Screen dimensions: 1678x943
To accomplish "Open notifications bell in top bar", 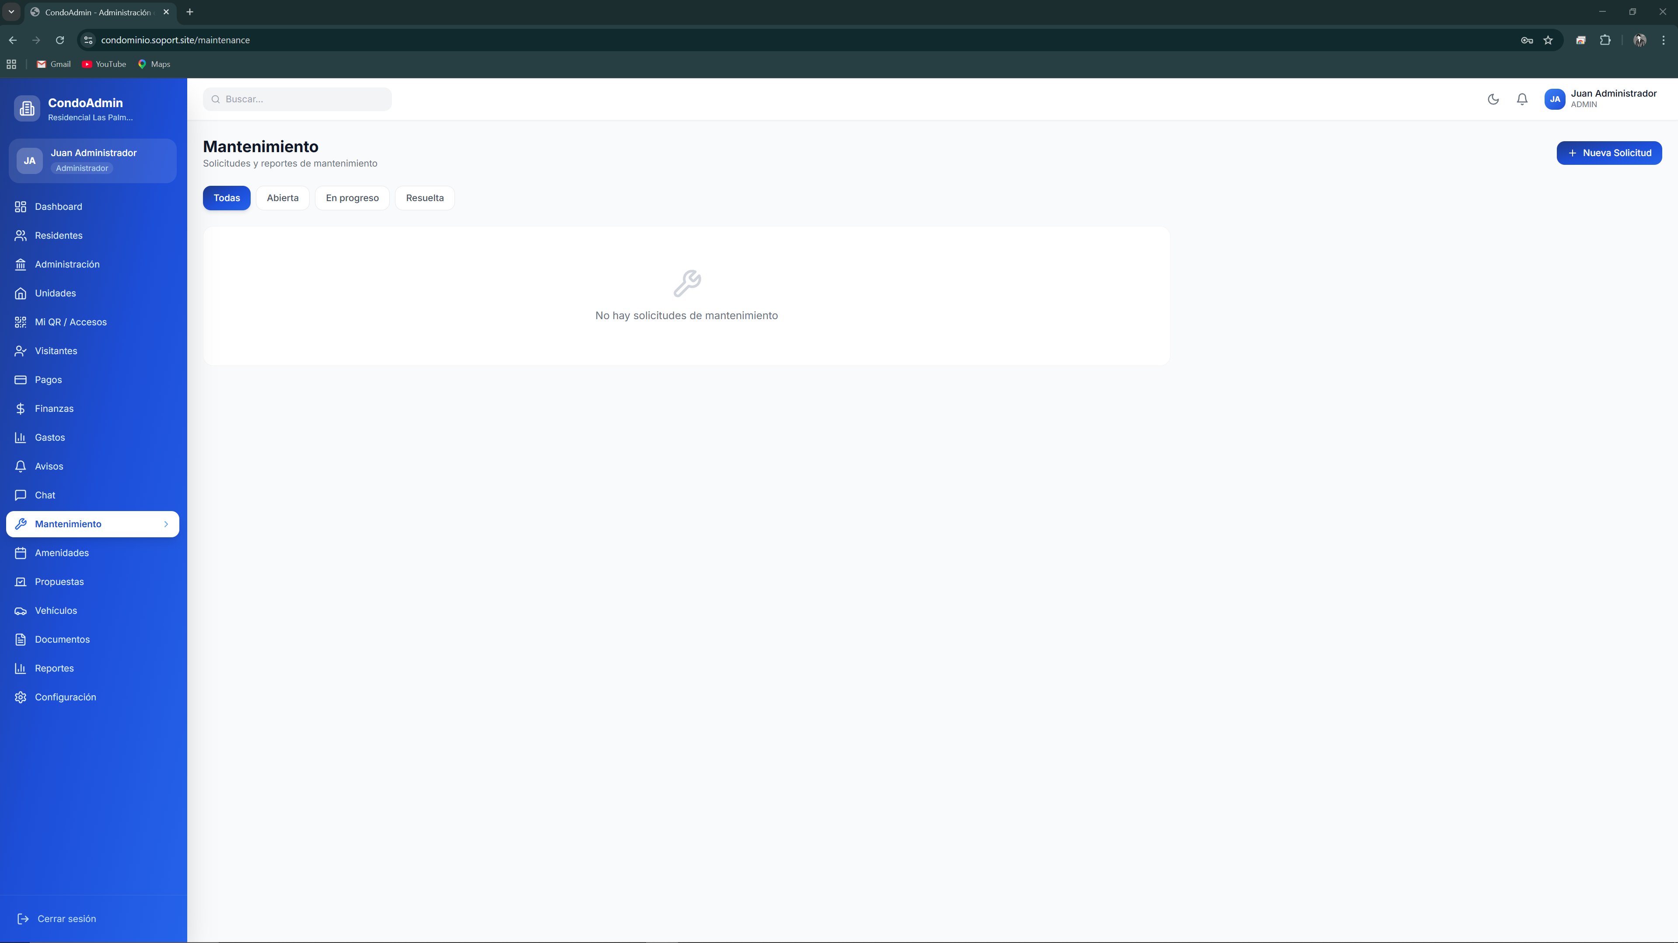I will [x=1522, y=99].
